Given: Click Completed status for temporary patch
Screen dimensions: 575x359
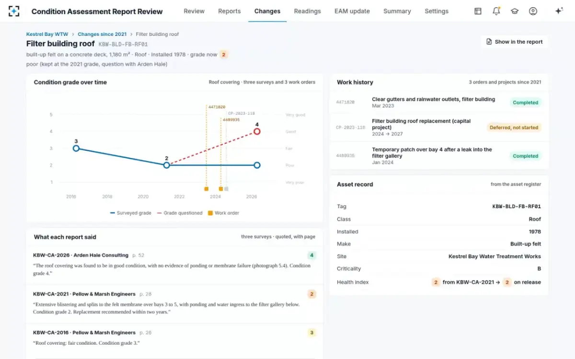Looking at the screenshot, I should (x=525, y=156).
